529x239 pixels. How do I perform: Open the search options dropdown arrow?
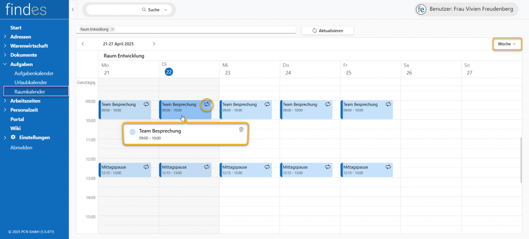point(166,10)
